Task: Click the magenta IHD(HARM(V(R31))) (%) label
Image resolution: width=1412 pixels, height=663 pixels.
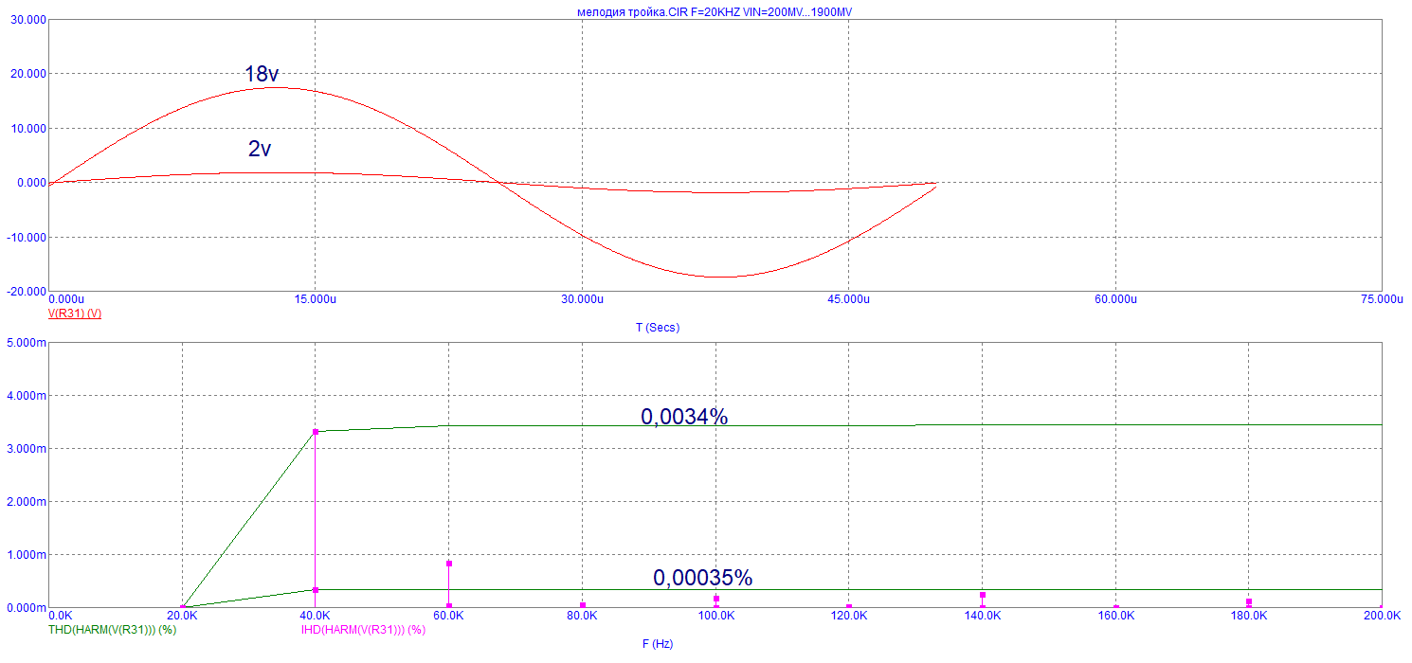Action: [x=363, y=629]
